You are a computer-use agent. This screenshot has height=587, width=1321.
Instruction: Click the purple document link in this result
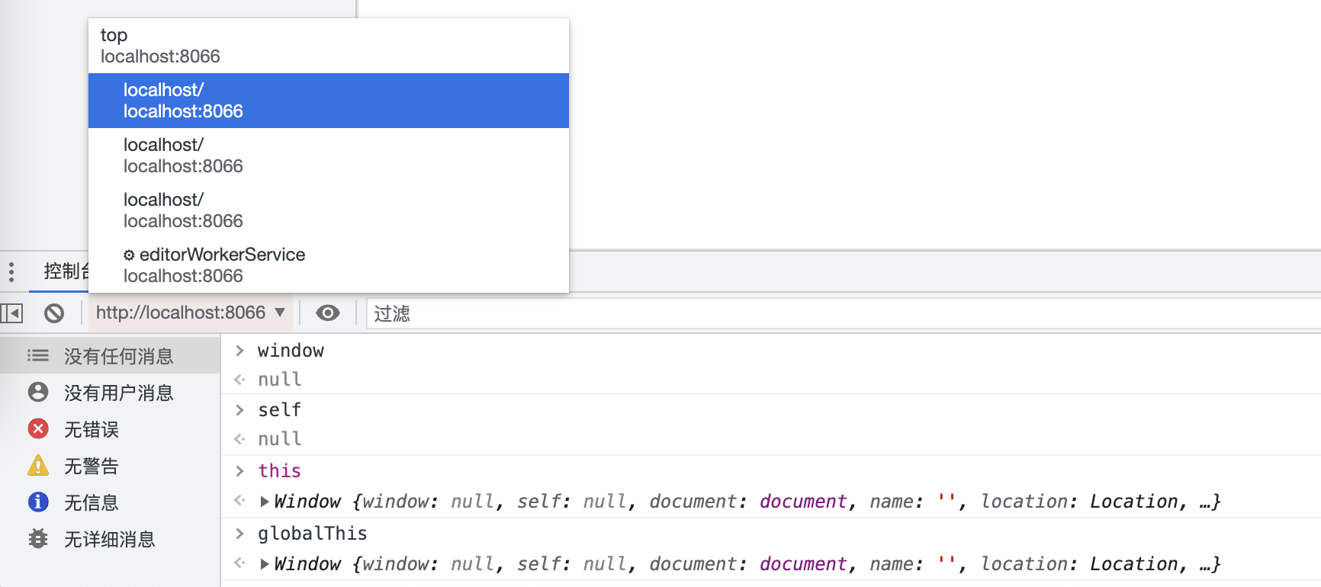coord(802,502)
